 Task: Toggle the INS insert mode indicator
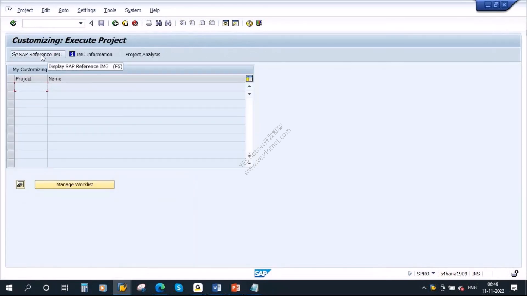point(476,274)
